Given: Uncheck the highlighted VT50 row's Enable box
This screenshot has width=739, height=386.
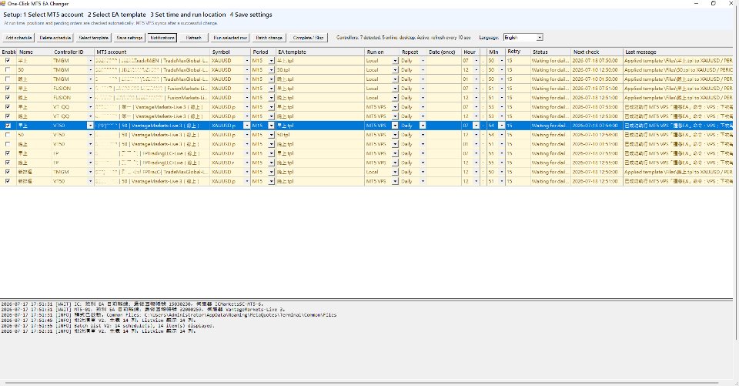Looking at the screenshot, I should 8,126.
